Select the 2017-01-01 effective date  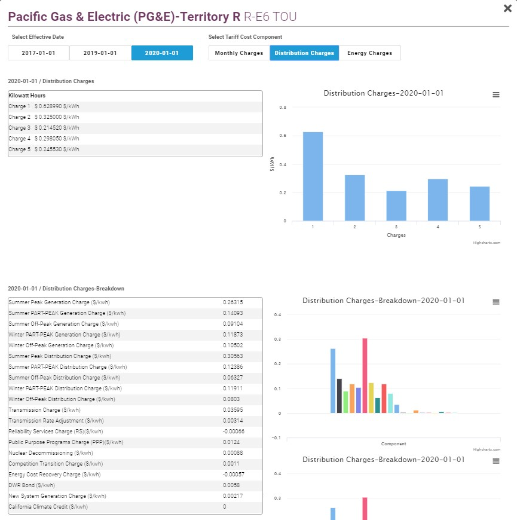[x=38, y=53]
